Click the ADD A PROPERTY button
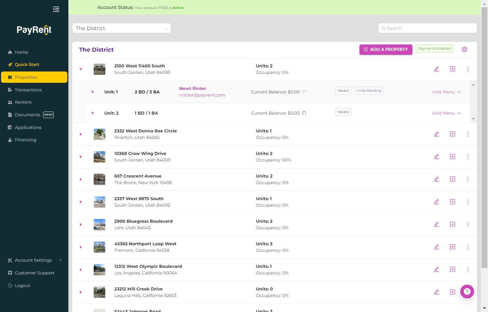Screen dimensions: 488x312 coord(386,50)
